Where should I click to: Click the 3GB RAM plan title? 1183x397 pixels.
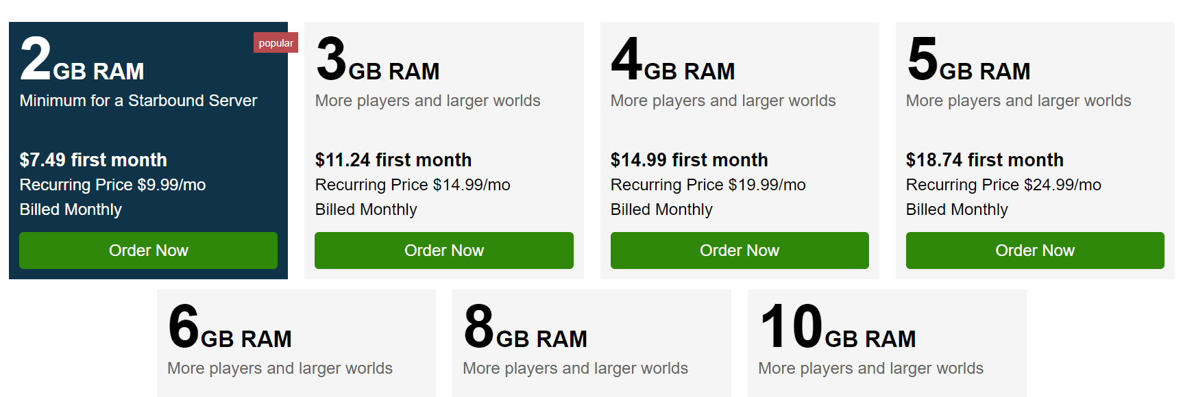point(378,61)
